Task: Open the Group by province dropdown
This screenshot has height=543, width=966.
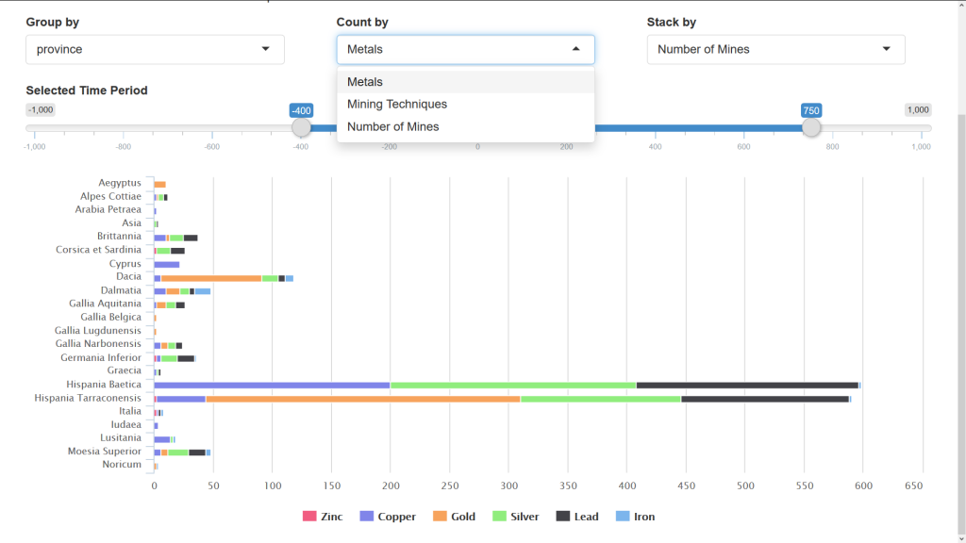Action: tap(155, 49)
